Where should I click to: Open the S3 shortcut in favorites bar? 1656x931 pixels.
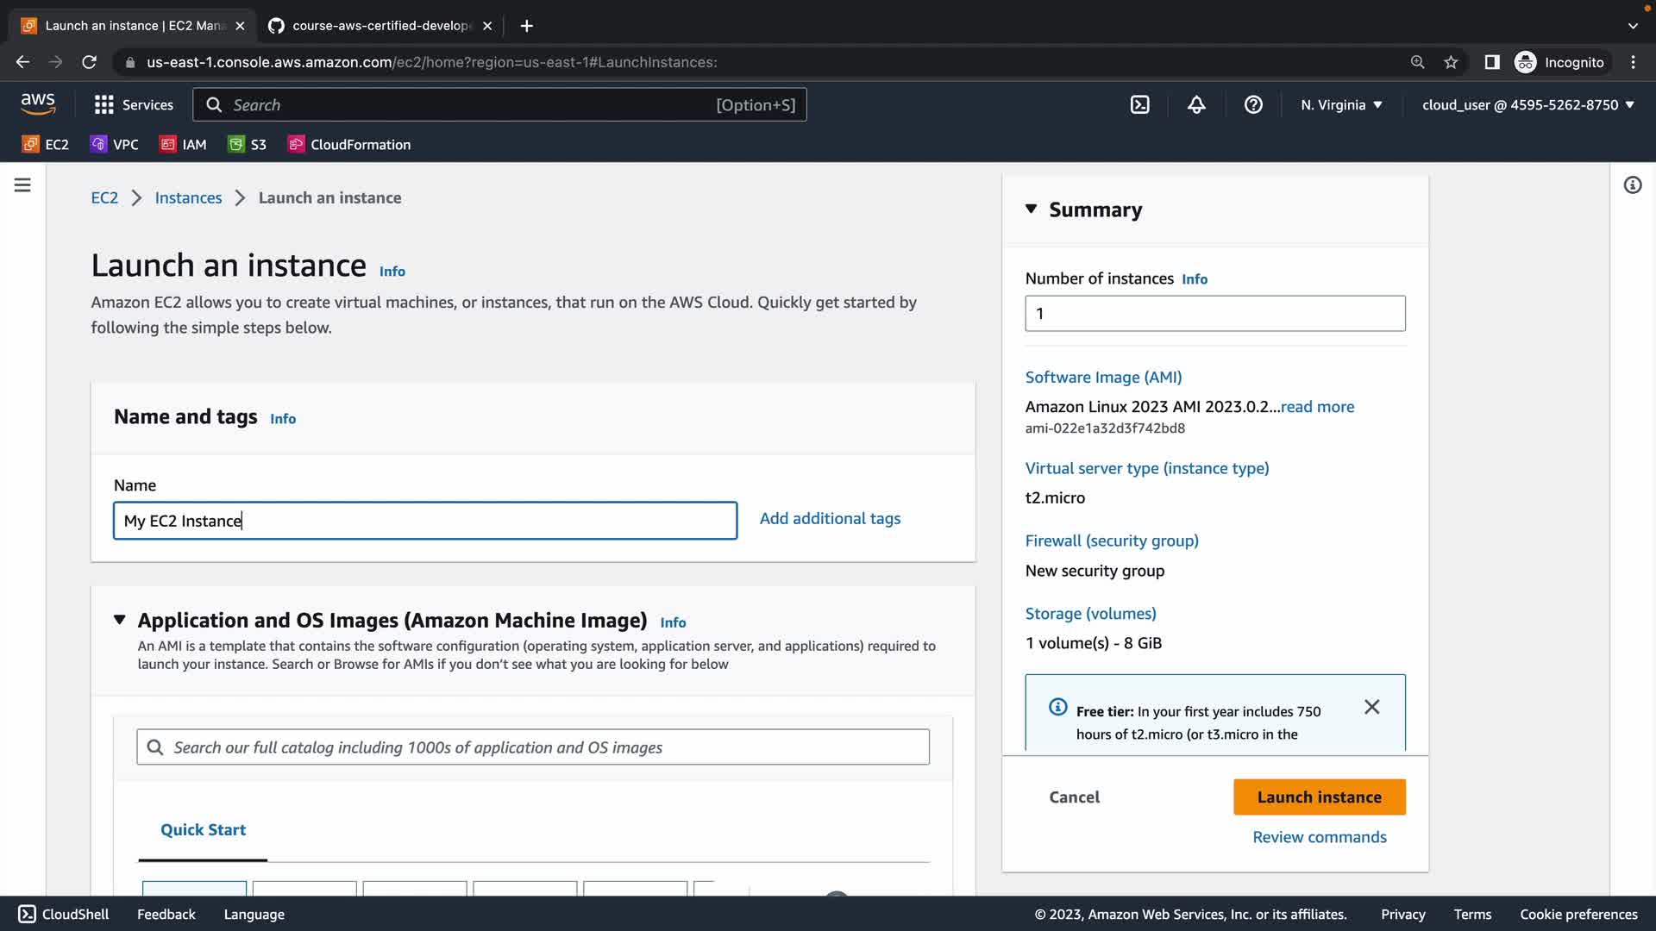point(247,145)
